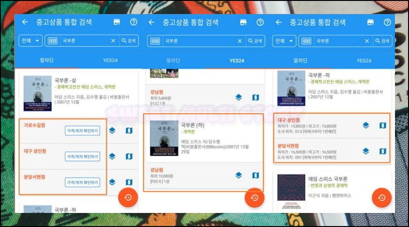Go back using the arrow on the middle screen

click(x=152, y=22)
